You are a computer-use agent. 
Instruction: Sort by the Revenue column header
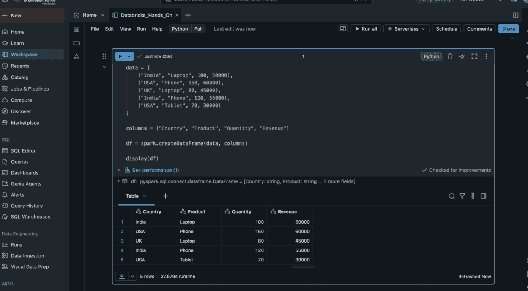(290, 212)
